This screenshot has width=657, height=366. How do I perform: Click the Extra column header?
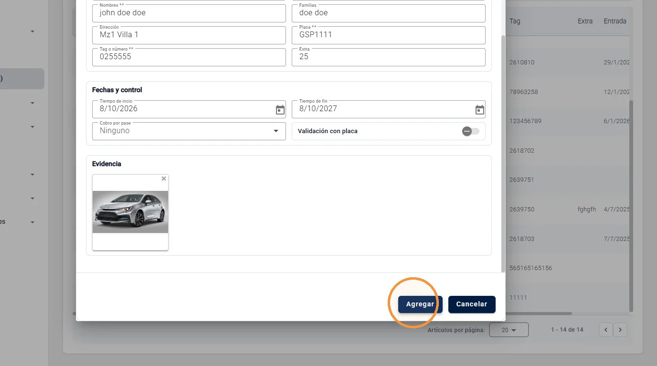click(585, 21)
